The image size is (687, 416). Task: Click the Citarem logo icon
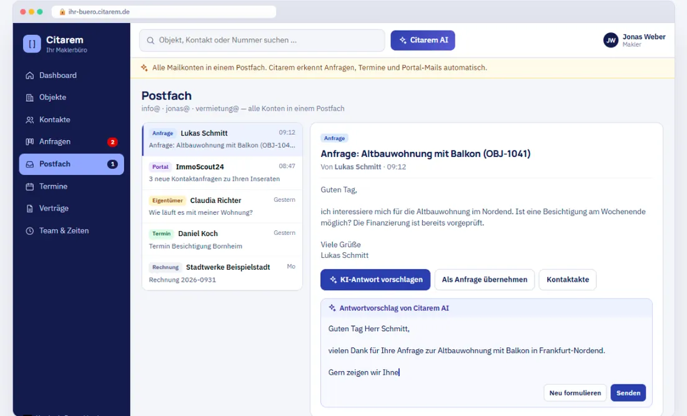(32, 44)
